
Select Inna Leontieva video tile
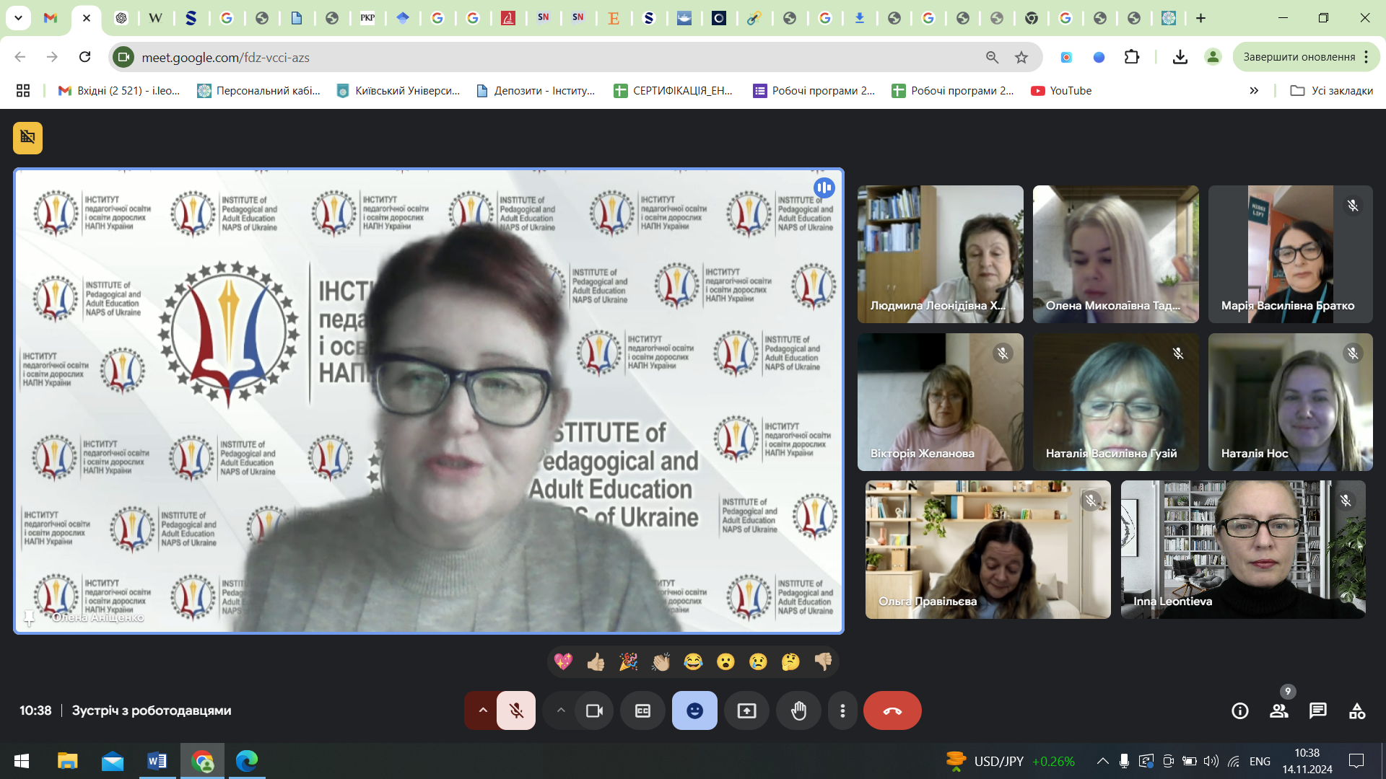pyautogui.click(x=1242, y=549)
